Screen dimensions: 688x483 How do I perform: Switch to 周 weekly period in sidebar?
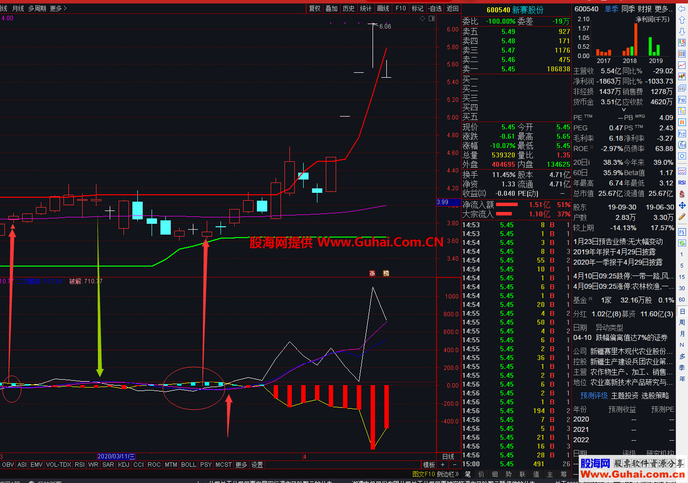click(x=682, y=323)
